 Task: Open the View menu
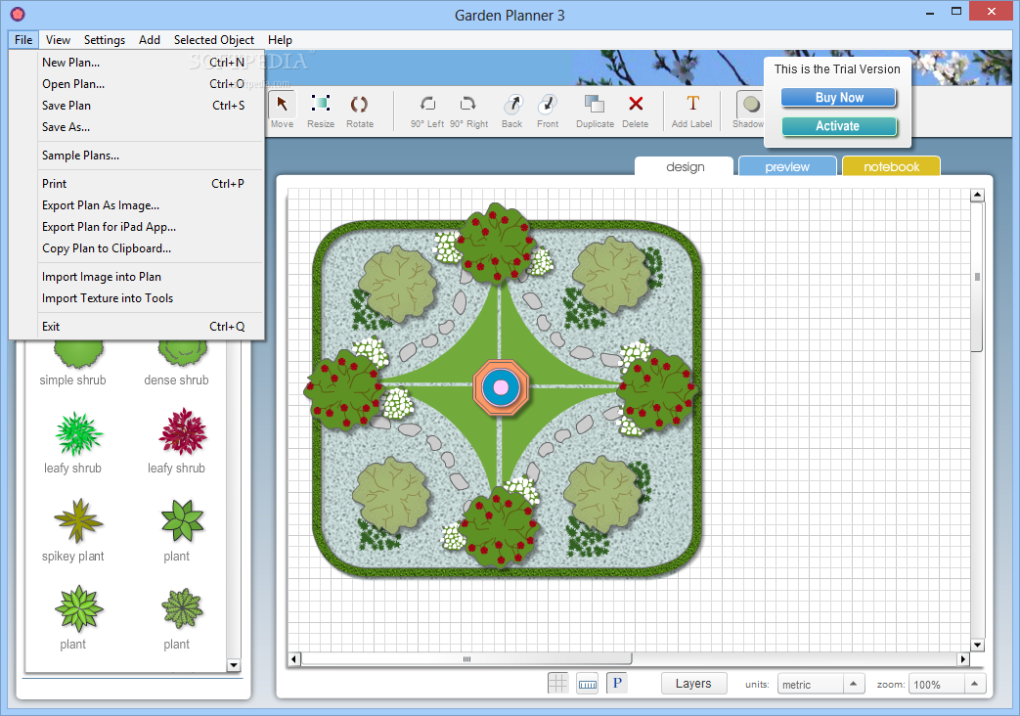(x=58, y=40)
